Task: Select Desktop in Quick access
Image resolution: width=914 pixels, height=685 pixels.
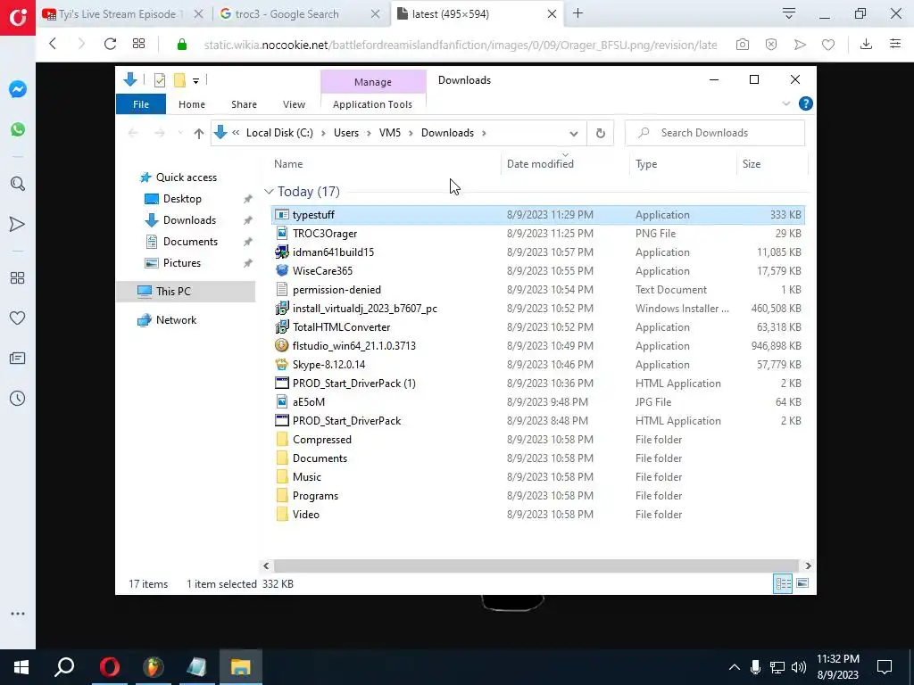Action: coord(182,199)
